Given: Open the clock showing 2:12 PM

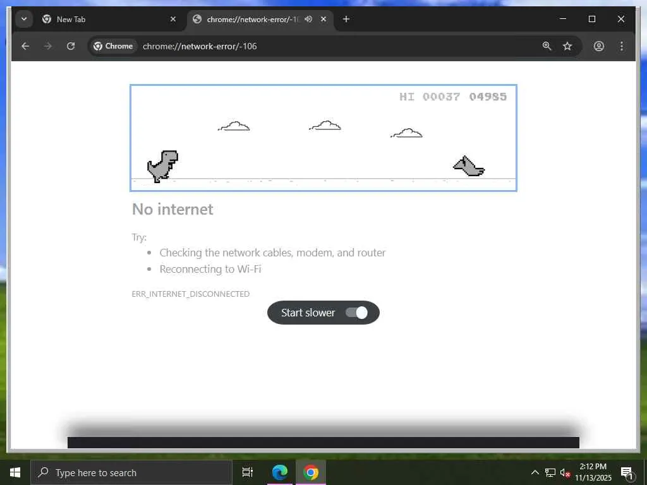Looking at the screenshot, I should pos(593,472).
